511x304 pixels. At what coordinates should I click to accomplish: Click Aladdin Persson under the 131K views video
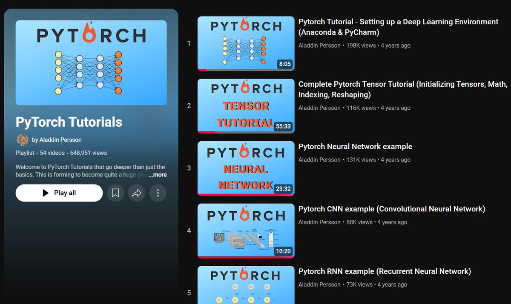pos(319,160)
